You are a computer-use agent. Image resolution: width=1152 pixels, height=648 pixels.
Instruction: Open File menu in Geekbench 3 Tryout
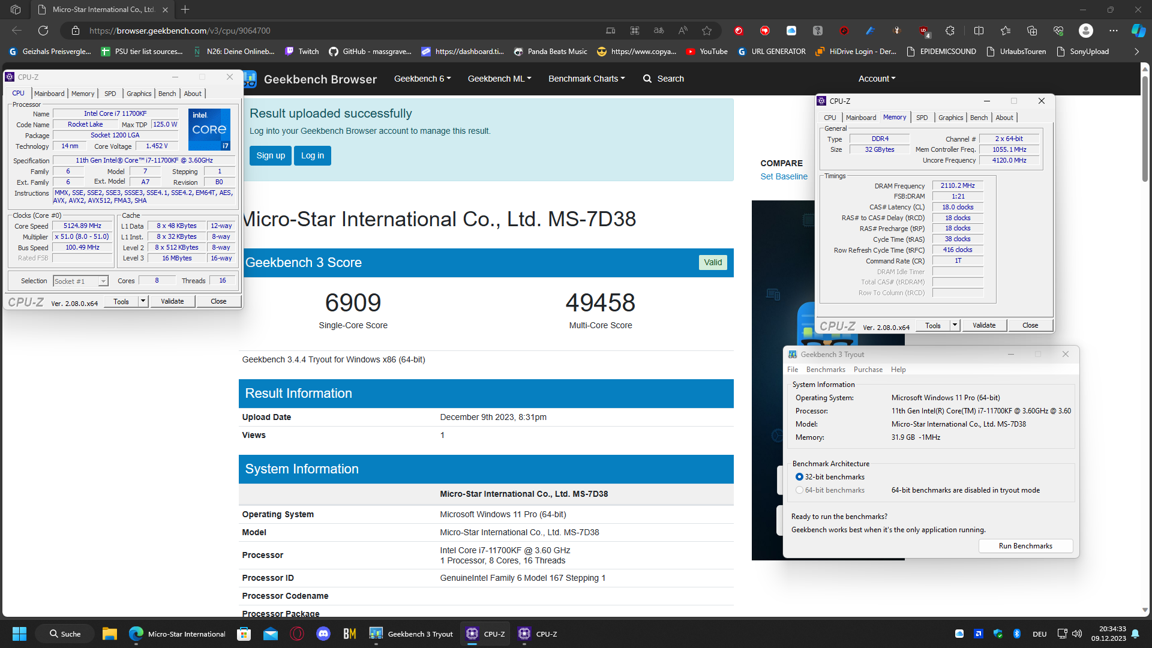[793, 370]
